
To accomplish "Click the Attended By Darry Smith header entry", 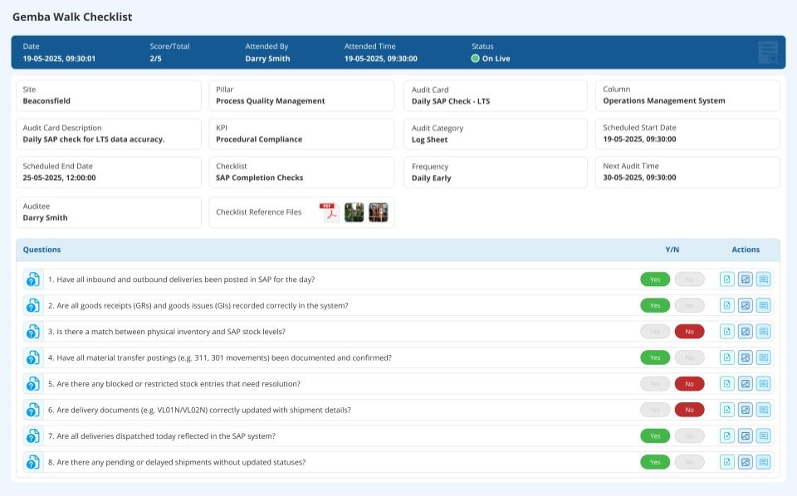I will [x=266, y=52].
